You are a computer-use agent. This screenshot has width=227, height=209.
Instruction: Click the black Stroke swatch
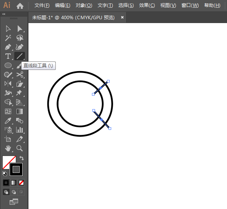[16, 169]
